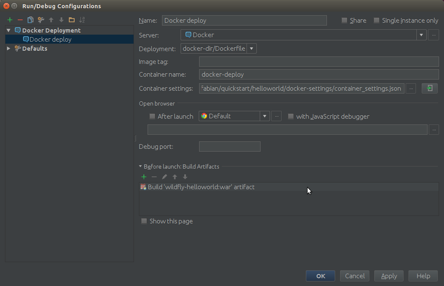Open the Deployment dropdown for docker-dir/Dockerfile
The height and width of the screenshot is (286, 444).
tap(251, 49)
